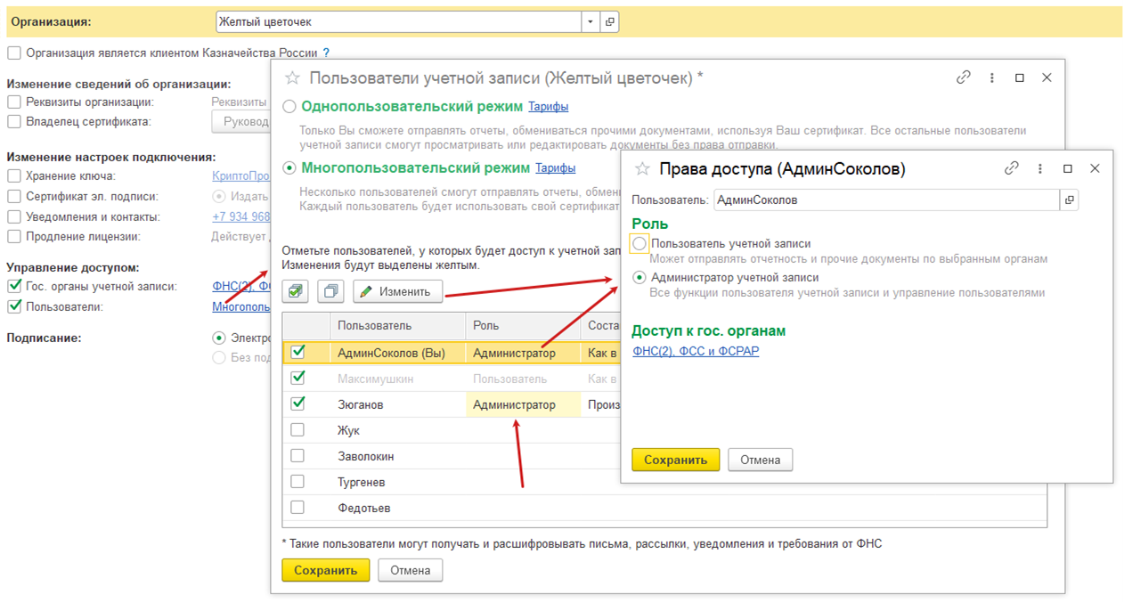Enable Продление лицензии checkbox
This screenshot has width=1124, height=603.
[13, 237]
